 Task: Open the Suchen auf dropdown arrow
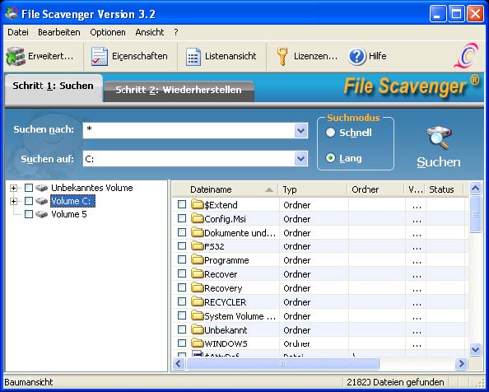(x=301, y=158)
